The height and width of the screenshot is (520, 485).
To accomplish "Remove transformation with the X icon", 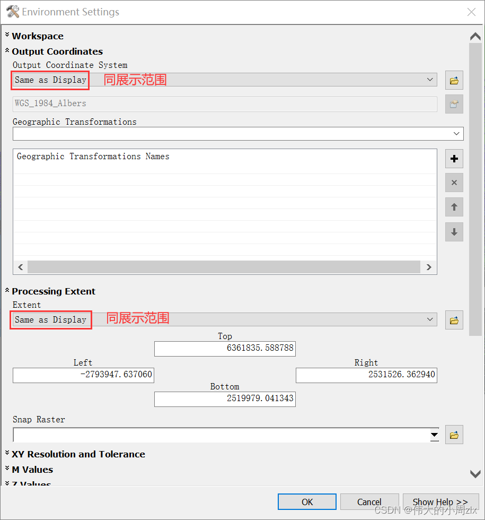I will [454, 183].
